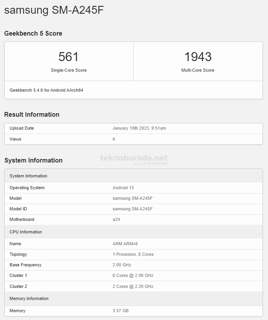The width and height of the screenshot is (268, 320).
Task: Select the motherboard value a24
Action: pyautogui.click(x=116, y=220)
